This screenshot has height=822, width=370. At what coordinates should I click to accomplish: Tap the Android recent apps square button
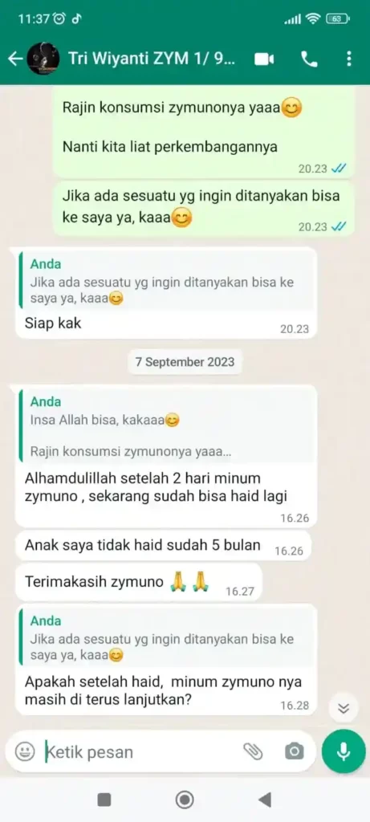click(104, 800)
